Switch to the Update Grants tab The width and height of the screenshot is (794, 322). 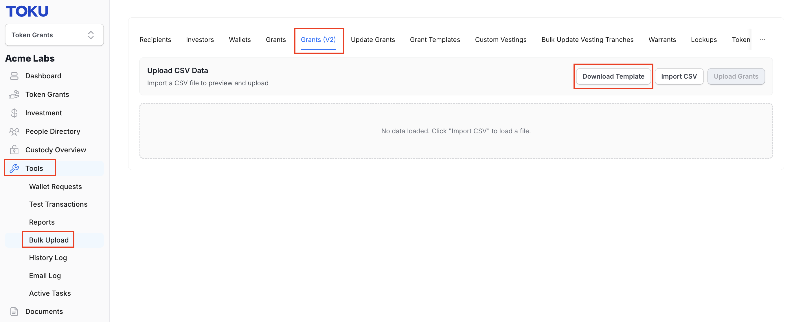tap(373, 40)
